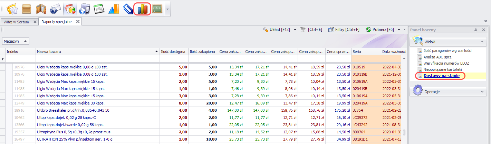
Task: Pin the Panel boczny side panel
Action: (x=475, y=30)
